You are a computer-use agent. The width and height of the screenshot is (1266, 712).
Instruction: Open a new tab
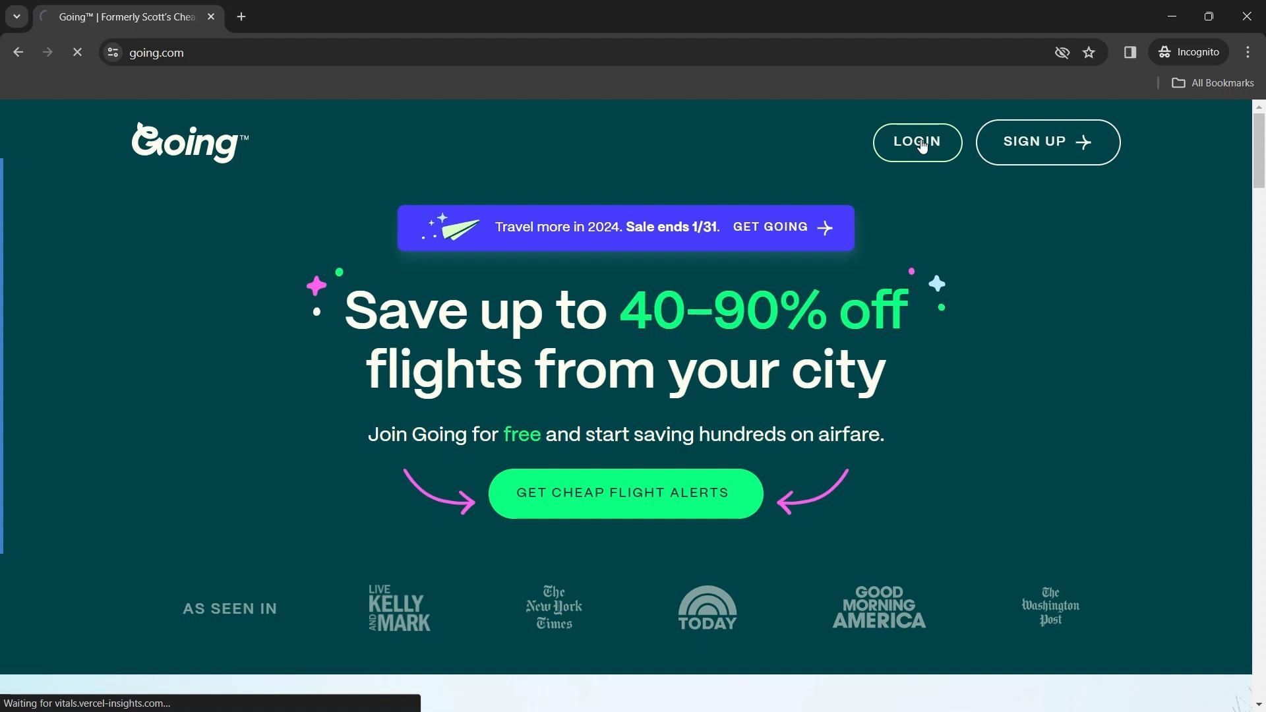click(241, 17)
